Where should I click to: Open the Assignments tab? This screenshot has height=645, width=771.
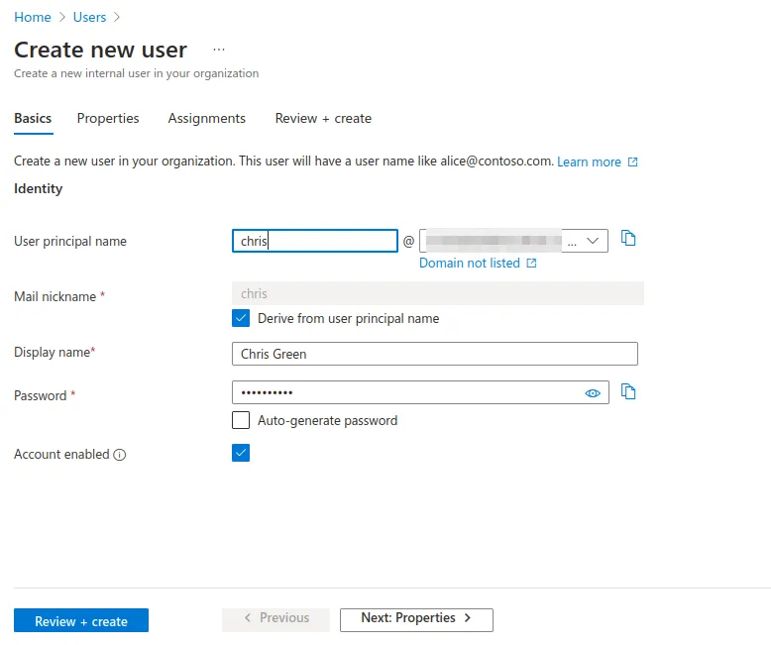point(206,118)
